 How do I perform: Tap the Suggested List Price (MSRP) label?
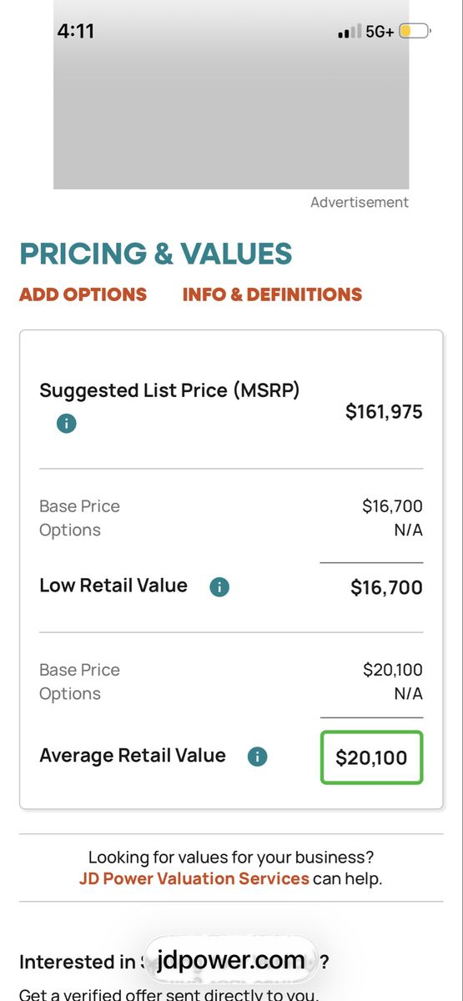point(169,390)
